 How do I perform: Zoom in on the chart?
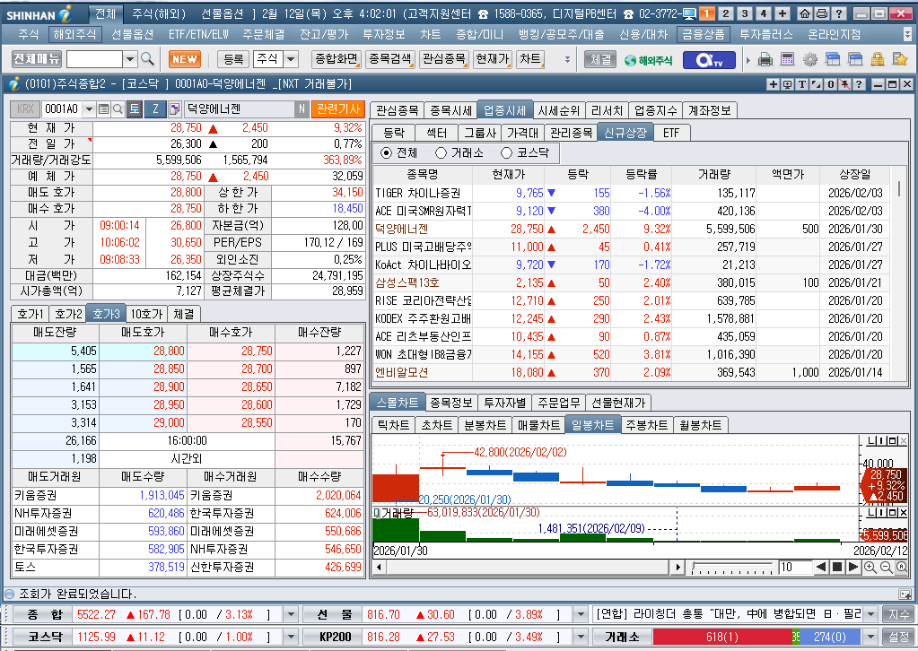point(870,567)
